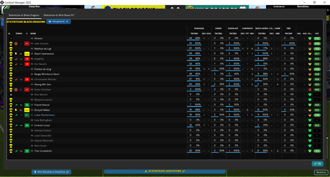330x177 pixels.
Task: Click Alisson's number 1 goalkeeper icon
Action: click(11, 39)
